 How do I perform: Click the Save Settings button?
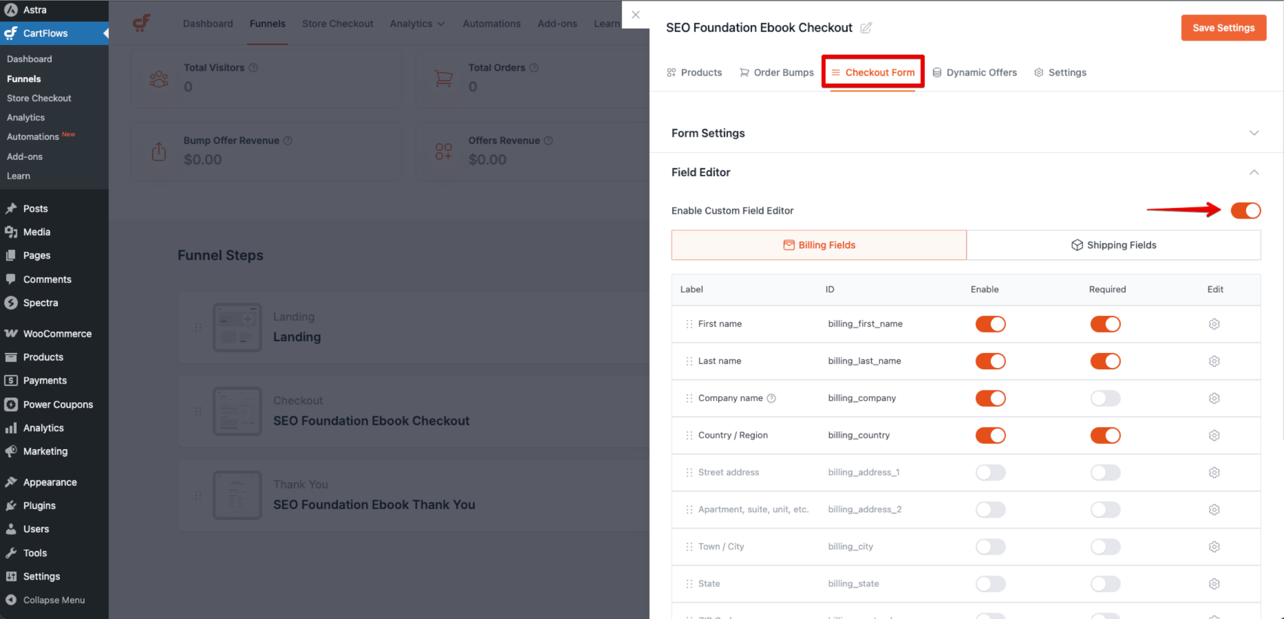1223,28
